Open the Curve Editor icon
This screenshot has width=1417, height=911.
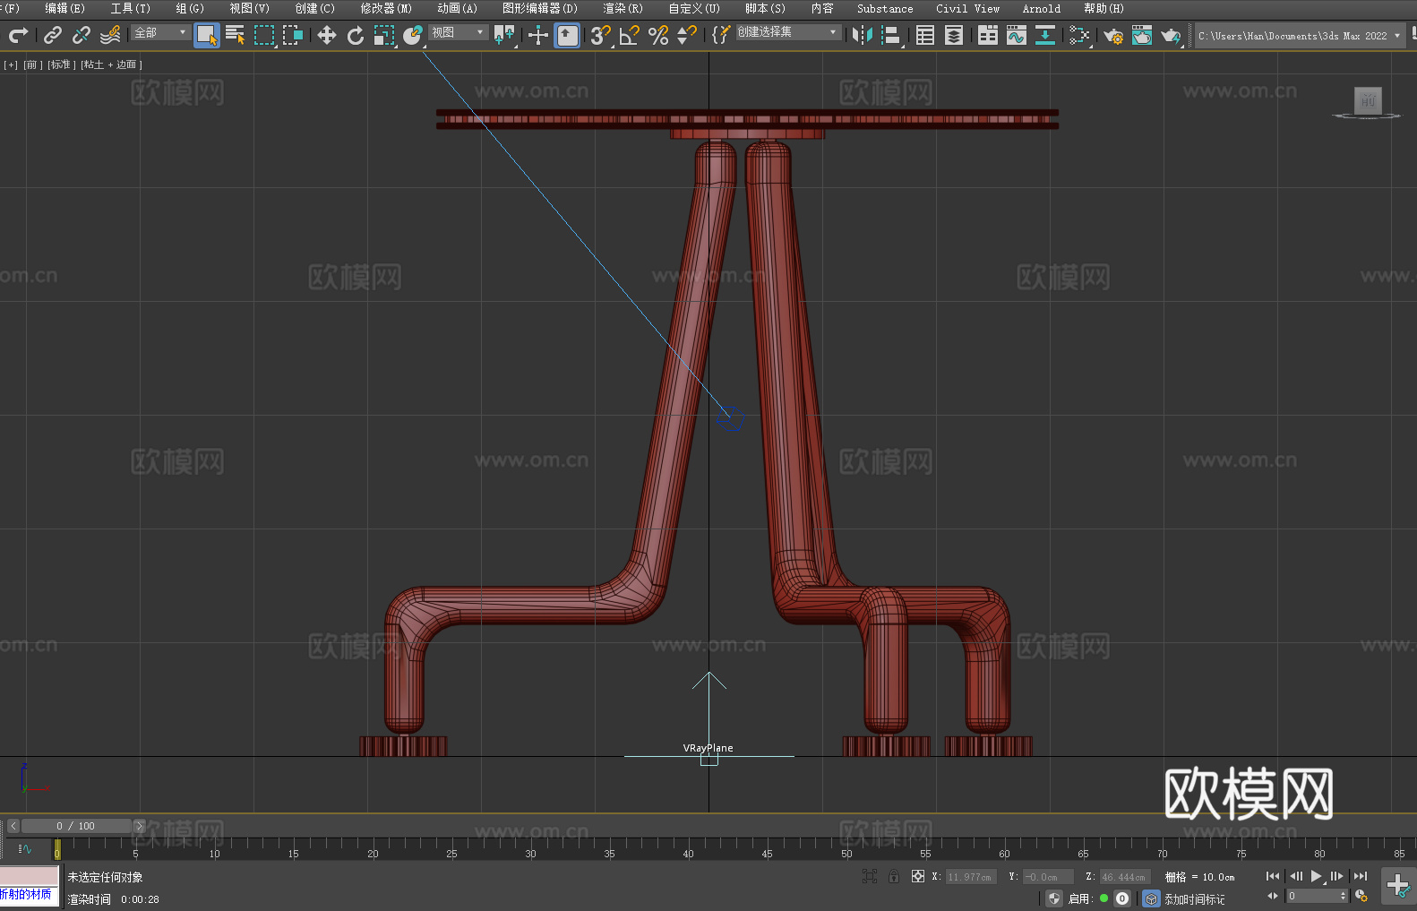(1016, 35)
